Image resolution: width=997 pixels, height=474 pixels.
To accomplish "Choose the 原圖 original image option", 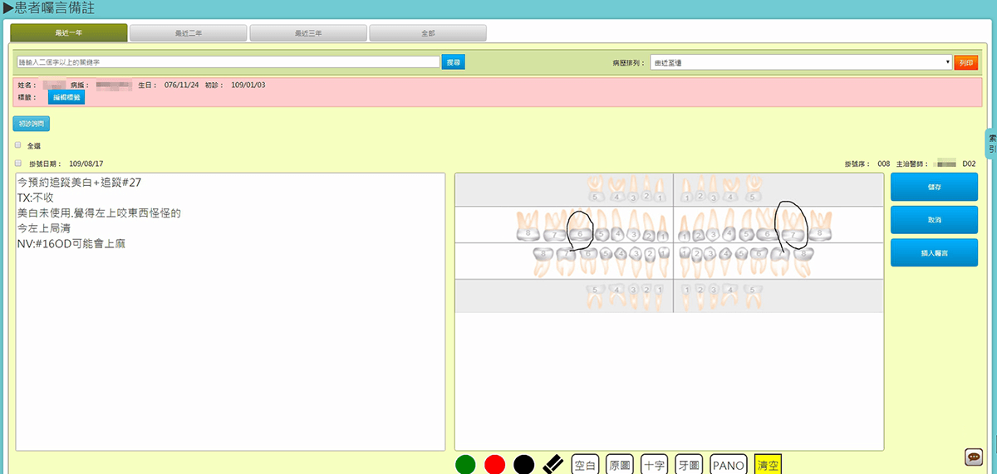I will pyautogui.click(x=621, y=466).
